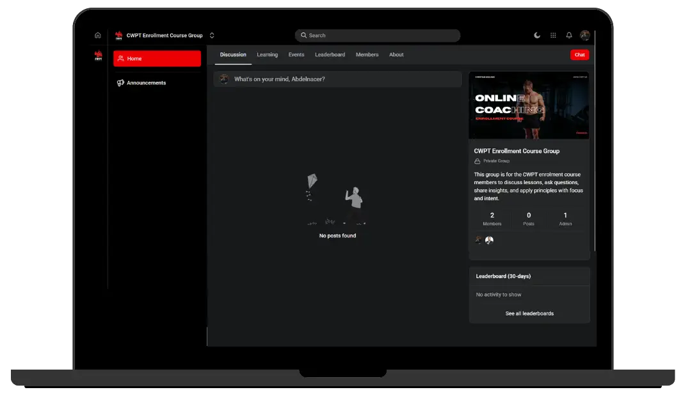The height and width of the screenshot is (399, 683).
Task: Toggle dark mode moon icon
Action: coord(537,35)
